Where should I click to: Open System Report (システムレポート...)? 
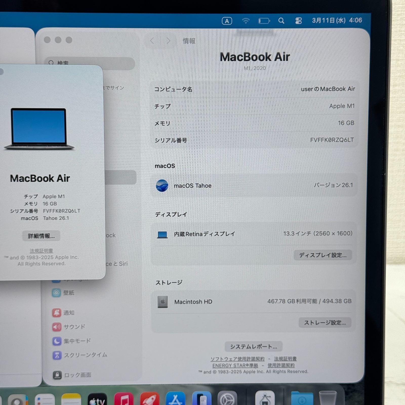click(253, 347)
